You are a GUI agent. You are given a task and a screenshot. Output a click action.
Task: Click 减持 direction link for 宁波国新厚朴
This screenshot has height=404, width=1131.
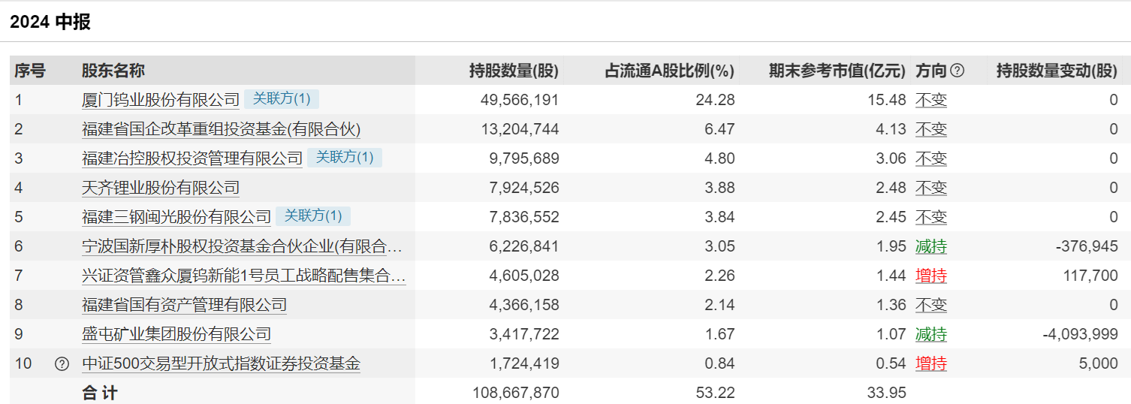[x=930, y=246]
